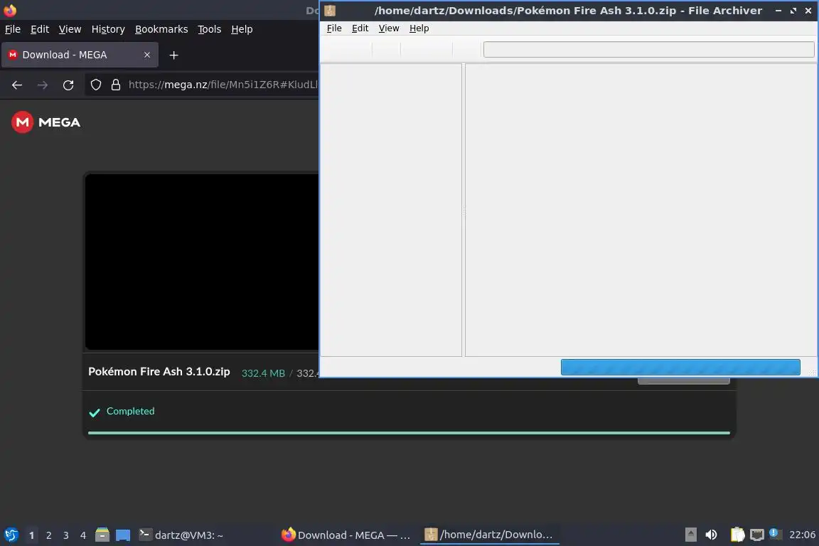Open Firefox's History menu

pyautogui.click(x=108, y=29)
